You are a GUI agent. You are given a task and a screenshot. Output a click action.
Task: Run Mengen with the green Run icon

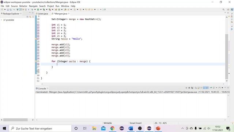pos(38,10)
